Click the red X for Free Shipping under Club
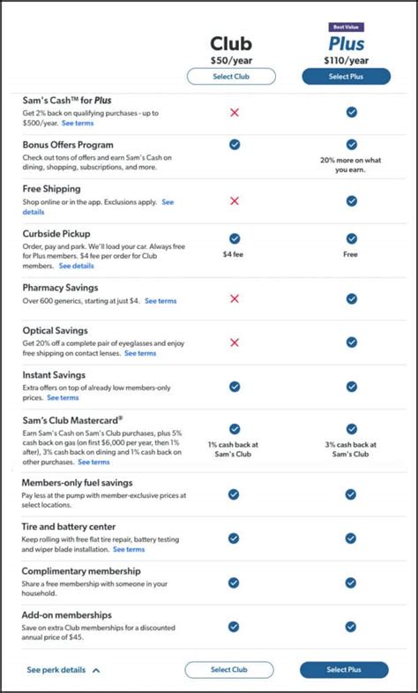The width and height of the screenshot is (418, 693). pyautogui.click(x=235, y=201)
